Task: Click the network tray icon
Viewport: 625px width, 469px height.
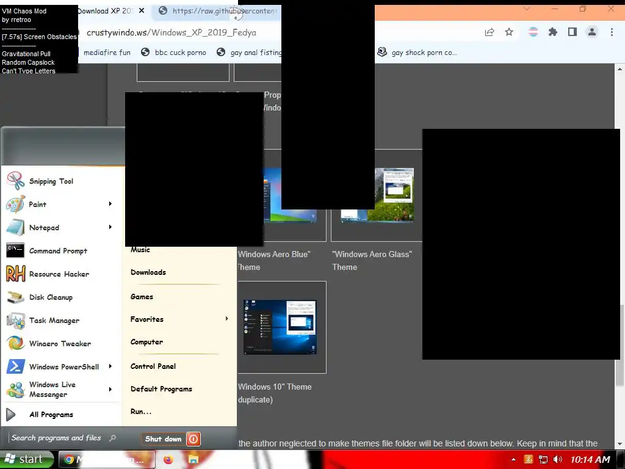Action: (x=543, y=459)
